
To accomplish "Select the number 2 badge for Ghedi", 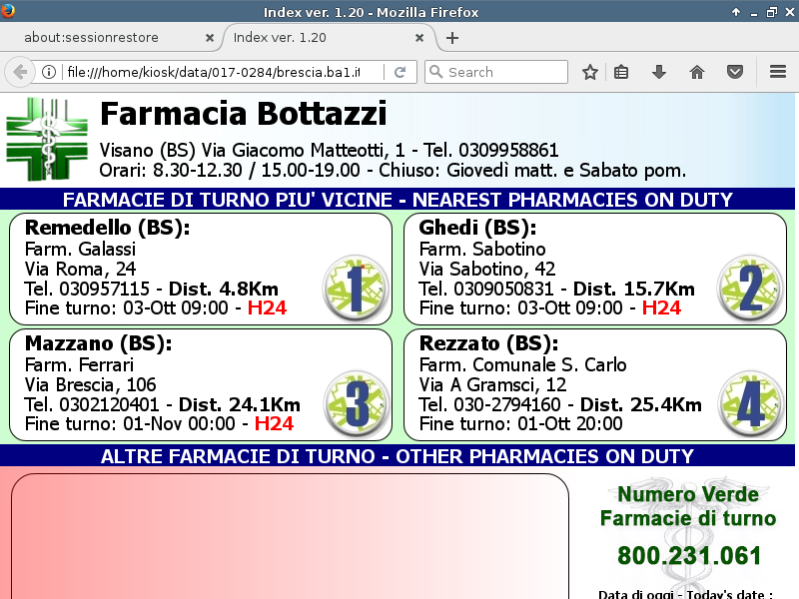I will pos(749,287).
